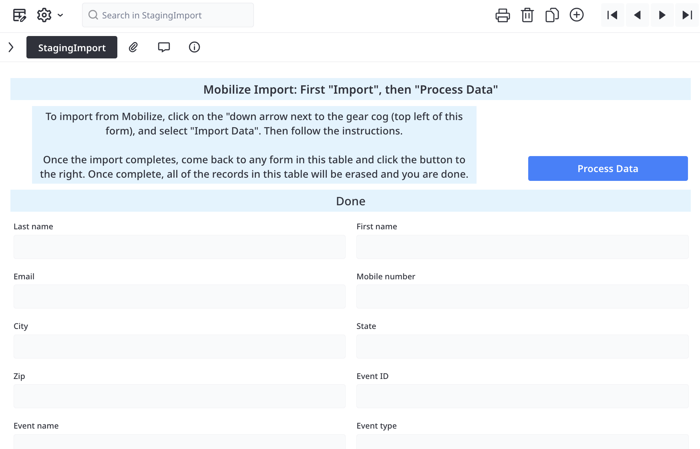The width and height of the screenshot is (700, 449).
Task: Click the Event name field
Action: tap(179, 442)
